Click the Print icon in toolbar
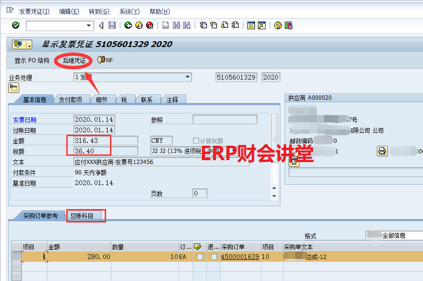Viewport: 423px width, 281px height. point(165,25)
